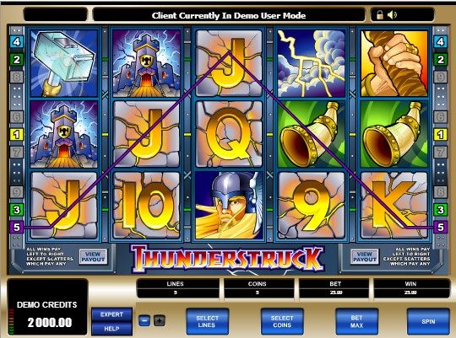Click the fist holding staff symbol
The width and height of the screenshot is (456, 338).
coord(394,63)
